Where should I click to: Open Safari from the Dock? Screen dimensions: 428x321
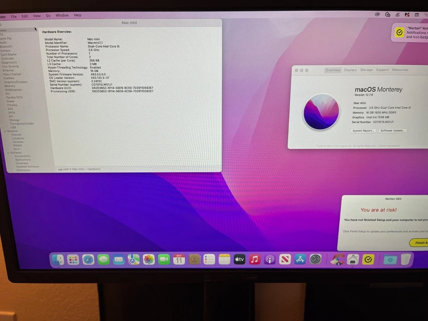[88, 259]
